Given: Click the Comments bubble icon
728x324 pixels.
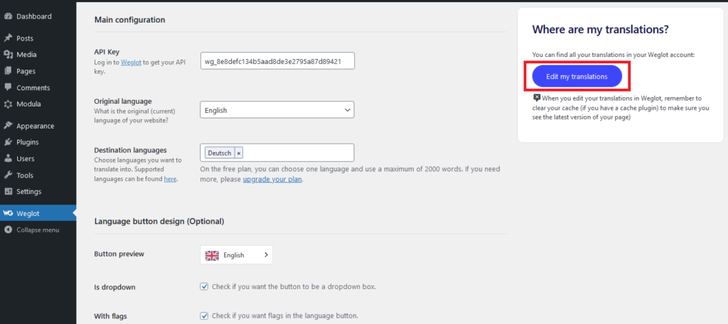Looking at the screenshot, I should (8, 87).
